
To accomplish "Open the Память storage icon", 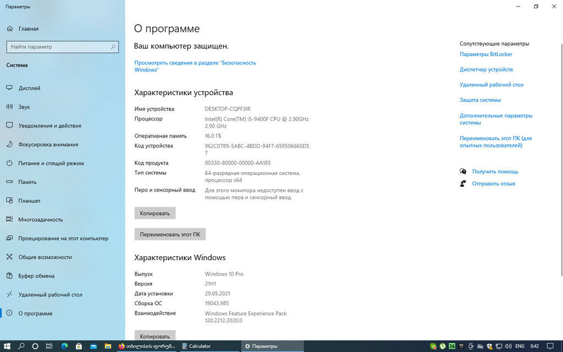I will [10, 182].
